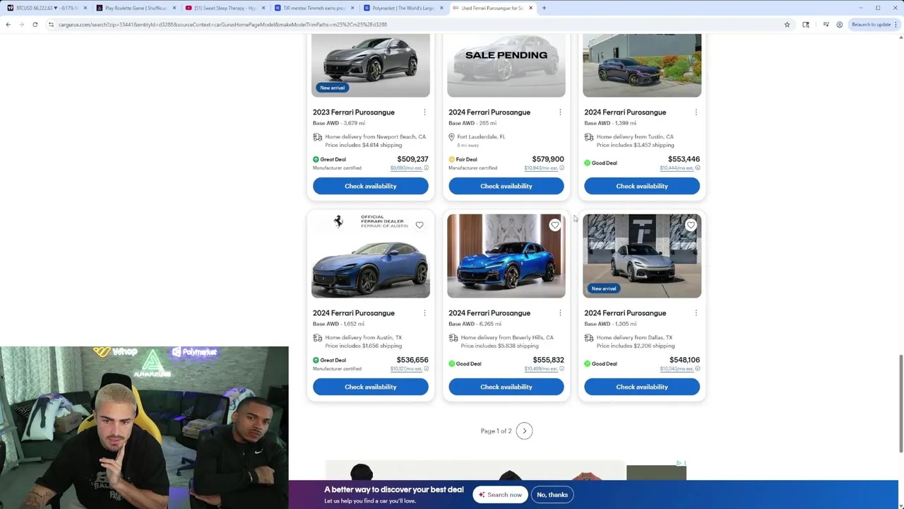Open three-dot menu for Tustin Purosangue listing
The width and height of the screenshot is (904, 509).
pyautogui.click(x=696, y=112)
